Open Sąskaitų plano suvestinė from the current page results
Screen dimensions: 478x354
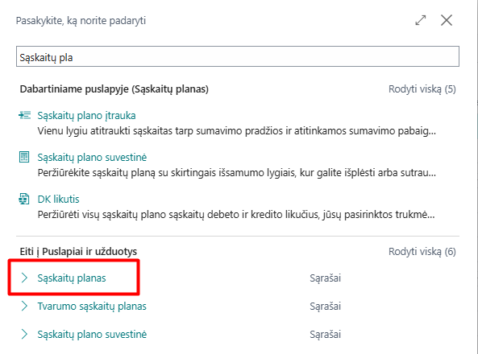tap(92, 158)
